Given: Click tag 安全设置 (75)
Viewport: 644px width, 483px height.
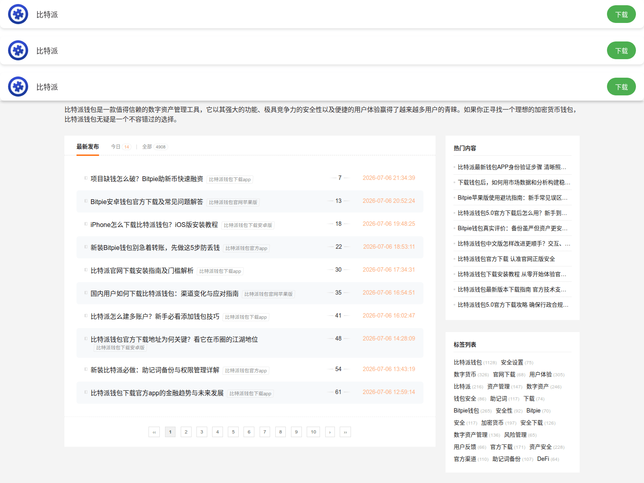Looking at the screenshot, I should click(x=517, y=362).
